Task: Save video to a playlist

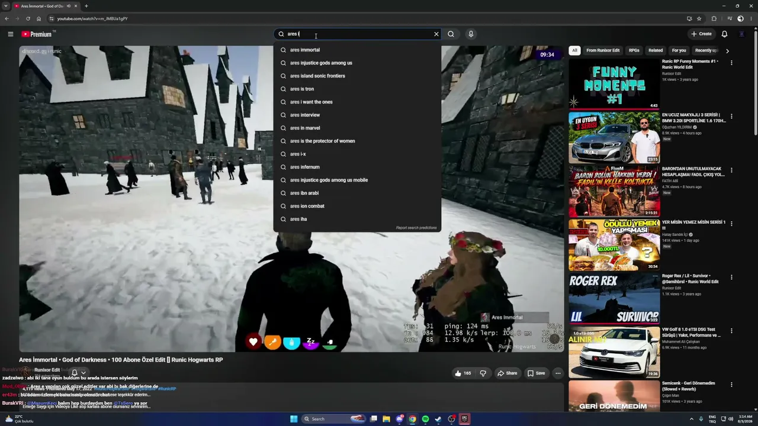Action: click(x=537, y=373)
